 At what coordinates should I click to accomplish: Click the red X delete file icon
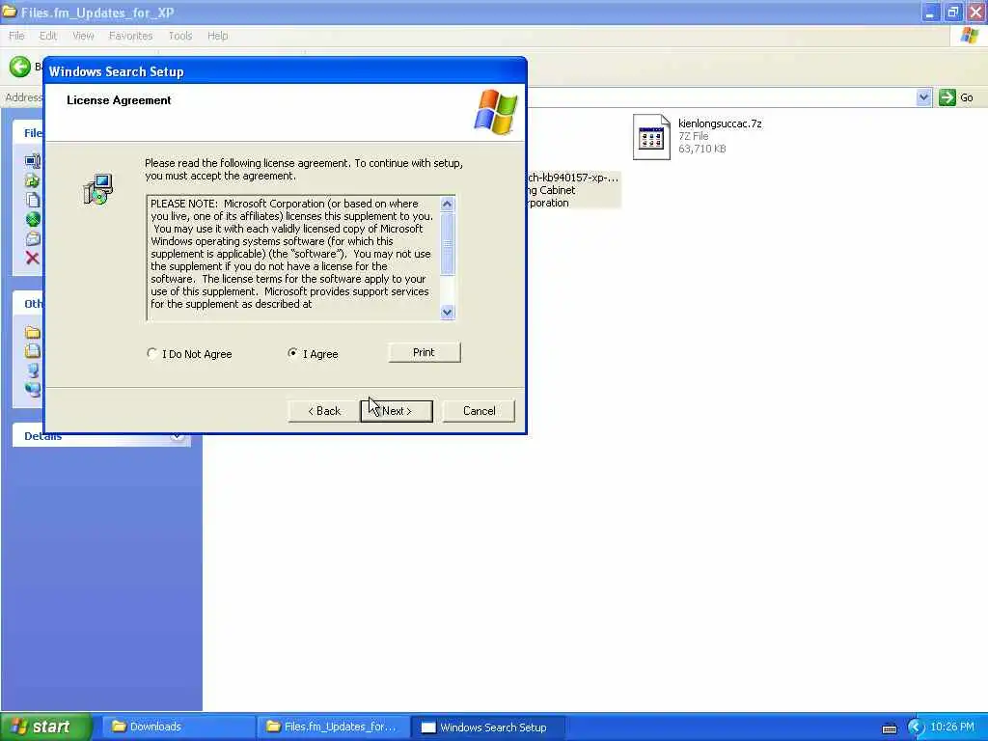coord(33,258)
